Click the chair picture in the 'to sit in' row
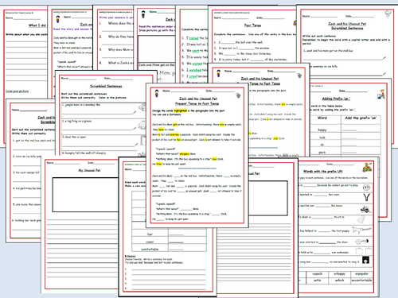Screen dimensions: 398x298 coord(361,219)
